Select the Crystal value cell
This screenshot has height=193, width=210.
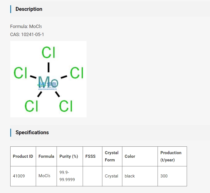[112, 176]
